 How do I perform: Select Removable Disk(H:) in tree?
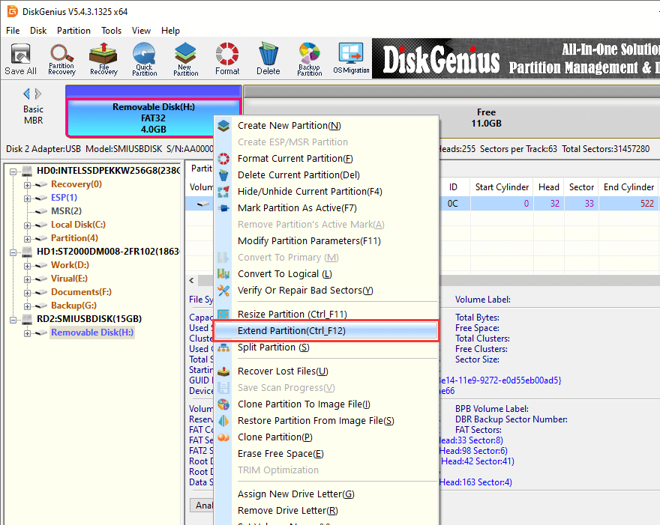point(92,333)
